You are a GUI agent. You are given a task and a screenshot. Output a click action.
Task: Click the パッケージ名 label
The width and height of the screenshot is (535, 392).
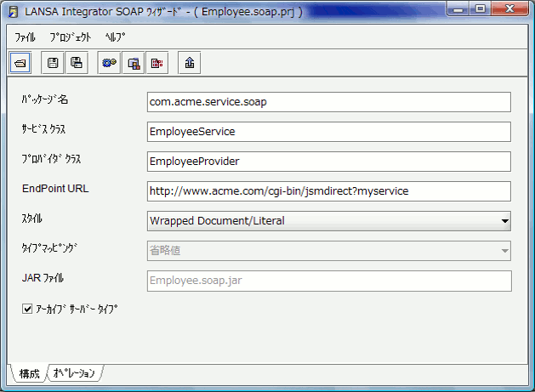pyautogui.click(x=45, y=99)
